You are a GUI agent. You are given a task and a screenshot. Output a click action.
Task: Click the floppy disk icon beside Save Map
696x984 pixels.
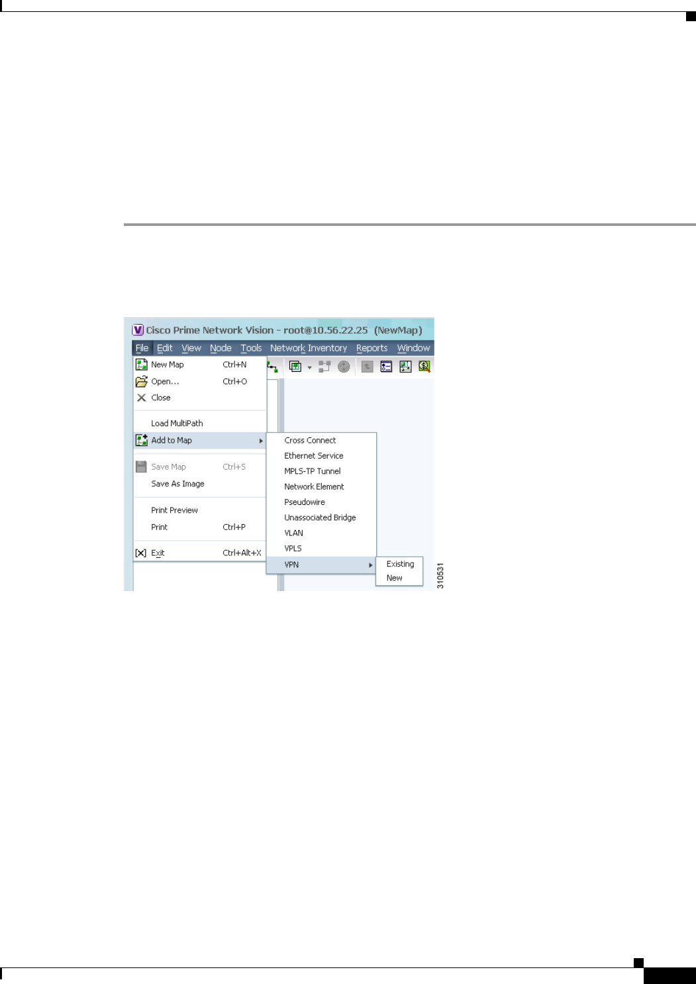point(141,466)
